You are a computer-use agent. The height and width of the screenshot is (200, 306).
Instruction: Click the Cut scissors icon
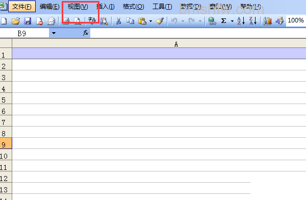click(118, 21)
